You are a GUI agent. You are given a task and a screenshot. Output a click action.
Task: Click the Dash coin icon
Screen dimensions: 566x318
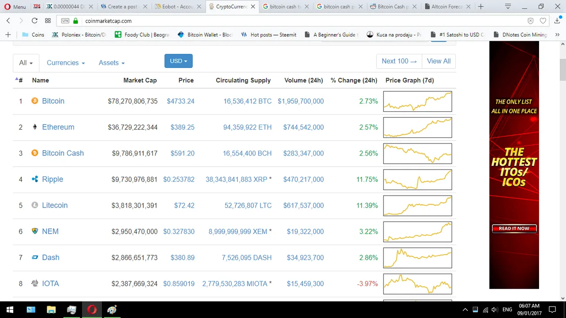[35, 257]
